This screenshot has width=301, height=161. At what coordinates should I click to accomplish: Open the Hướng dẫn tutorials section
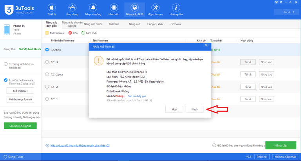pos(176,9)
